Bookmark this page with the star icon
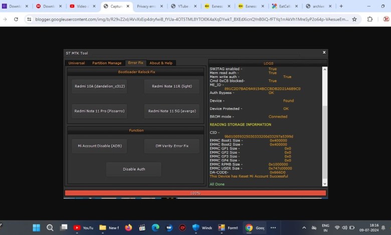Screen dimensions: 391x235 [354, 19]
